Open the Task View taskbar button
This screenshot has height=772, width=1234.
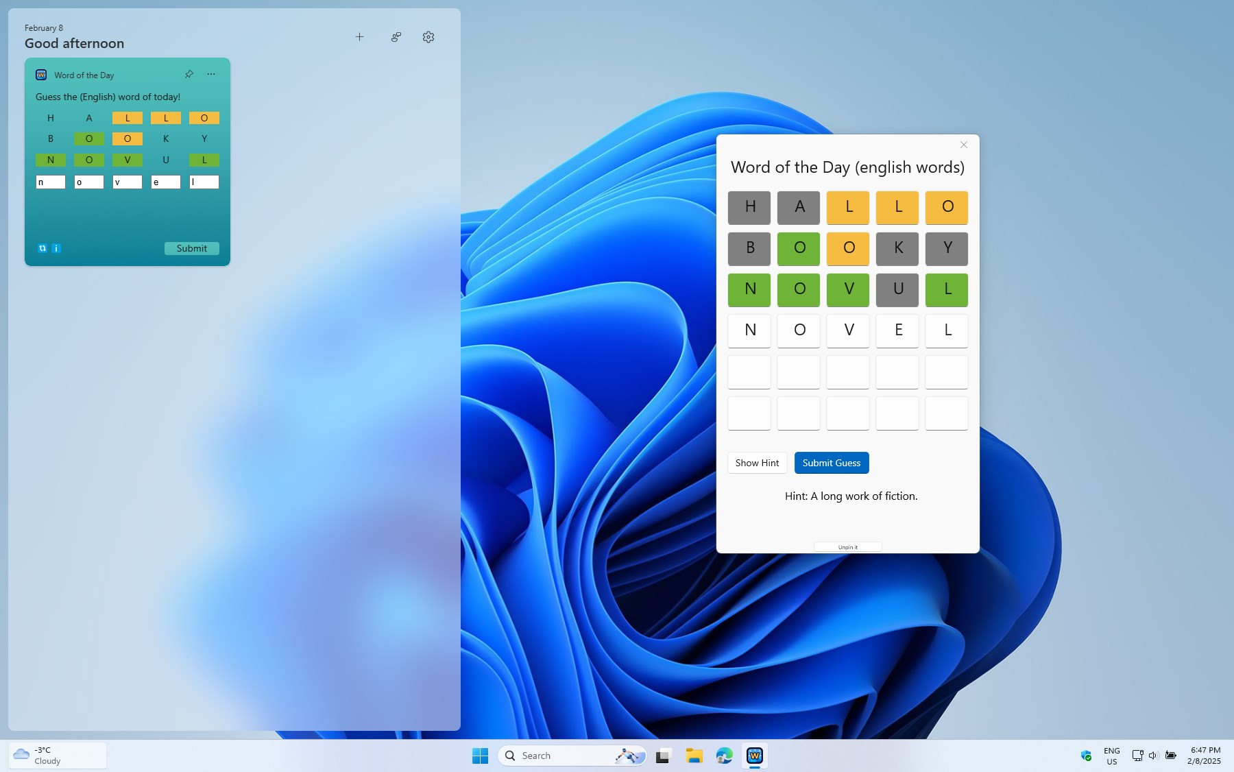[x=662, y=756]
